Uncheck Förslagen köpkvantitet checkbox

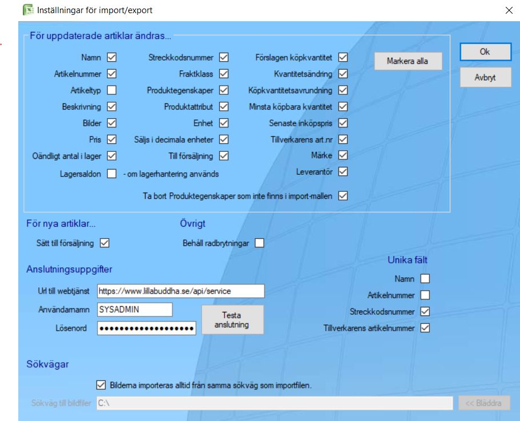click(343, 57)
